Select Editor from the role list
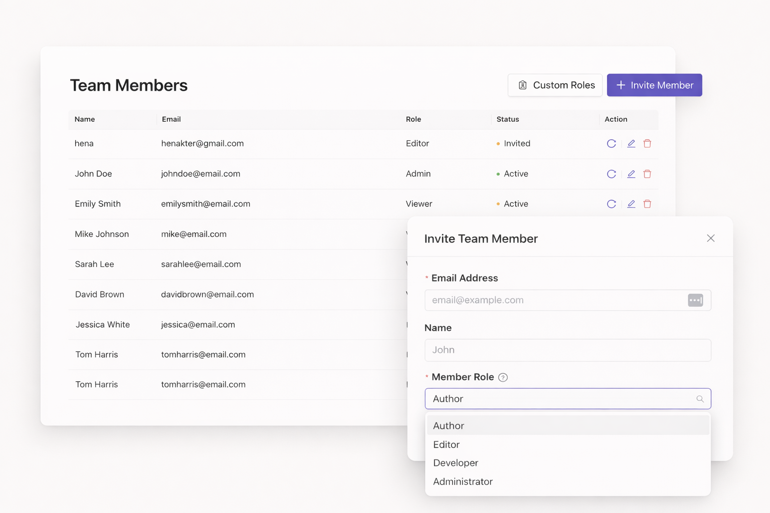This screenshot has width=770, height=513. pos(446,445)
